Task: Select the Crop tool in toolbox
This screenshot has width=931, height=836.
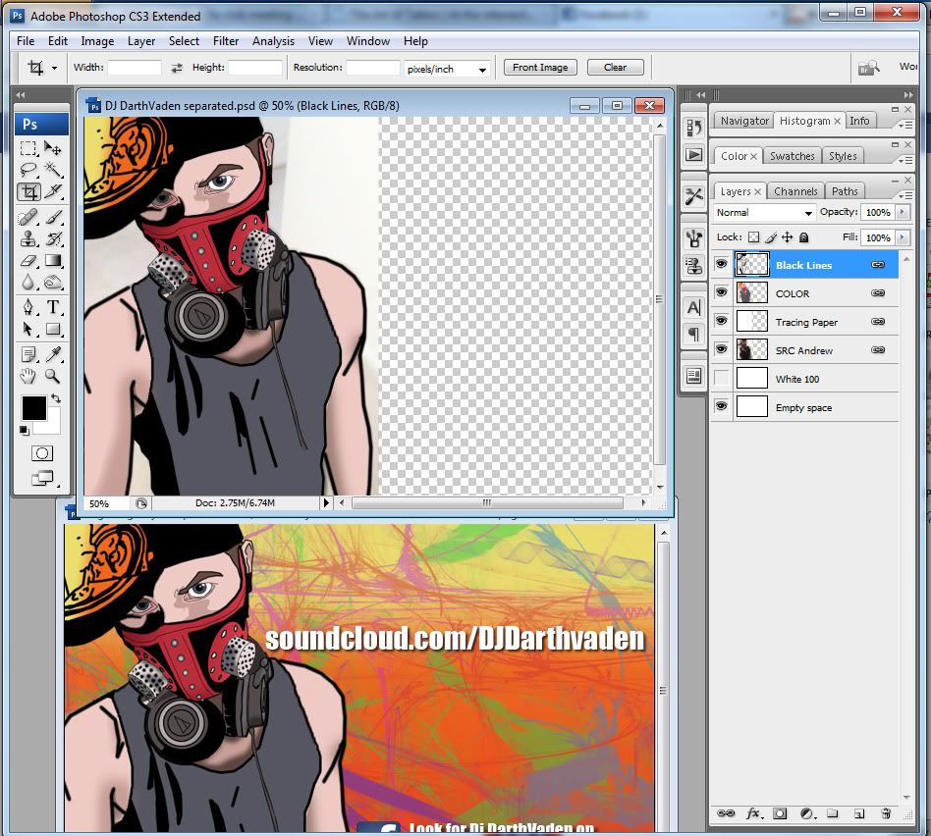Action: click(x=28, y=191)
